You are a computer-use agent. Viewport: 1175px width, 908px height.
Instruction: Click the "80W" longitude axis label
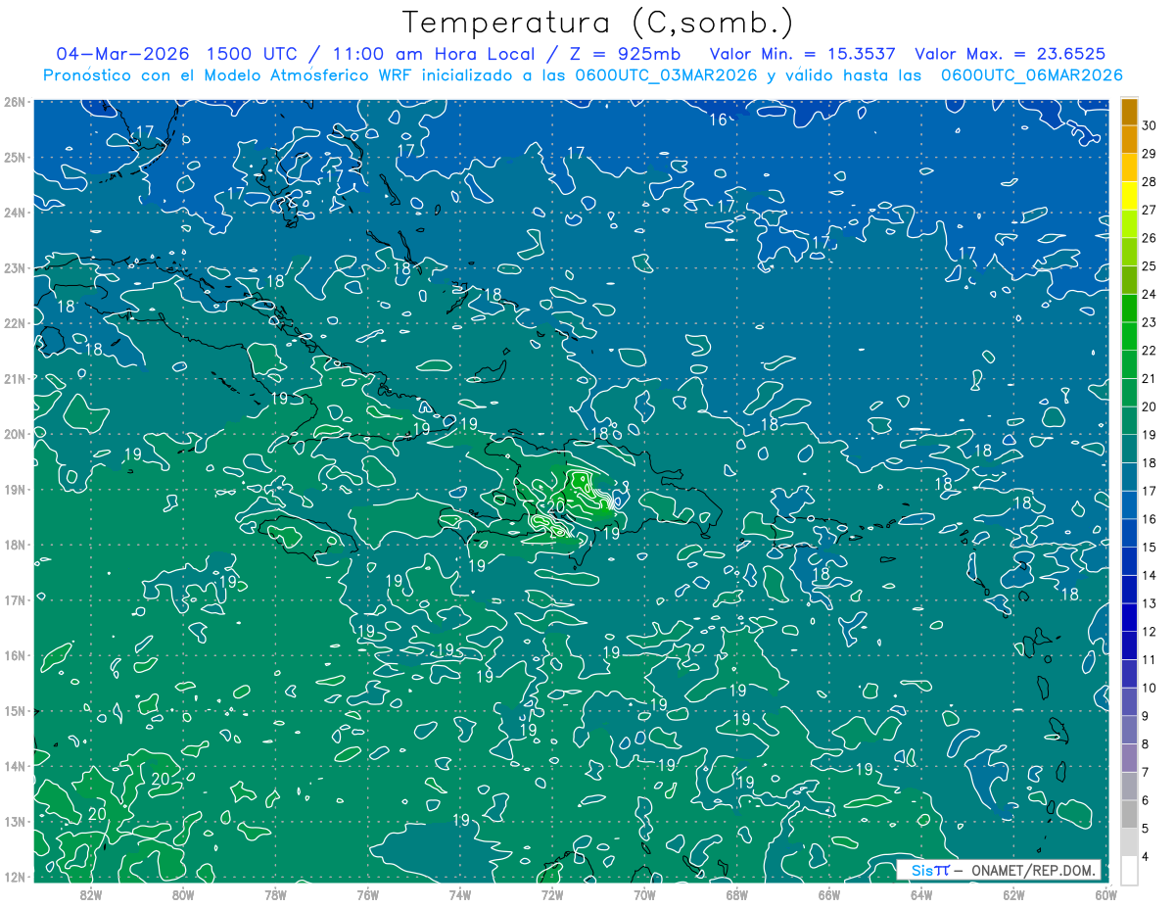click(x=183, y=893)
